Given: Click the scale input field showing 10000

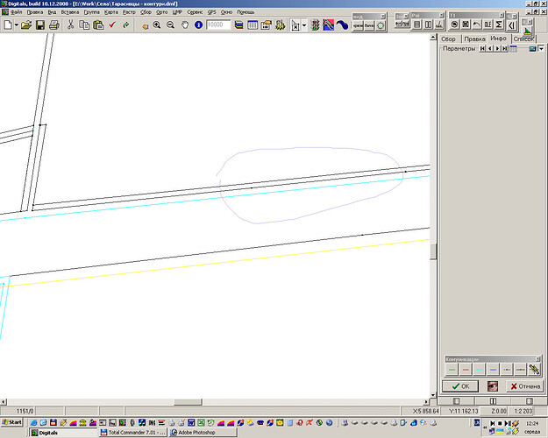Looking at the screenshot, I should (218, 25).
